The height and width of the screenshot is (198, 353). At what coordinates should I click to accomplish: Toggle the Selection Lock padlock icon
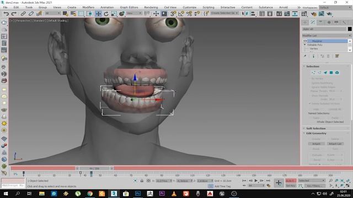(142, 180)
